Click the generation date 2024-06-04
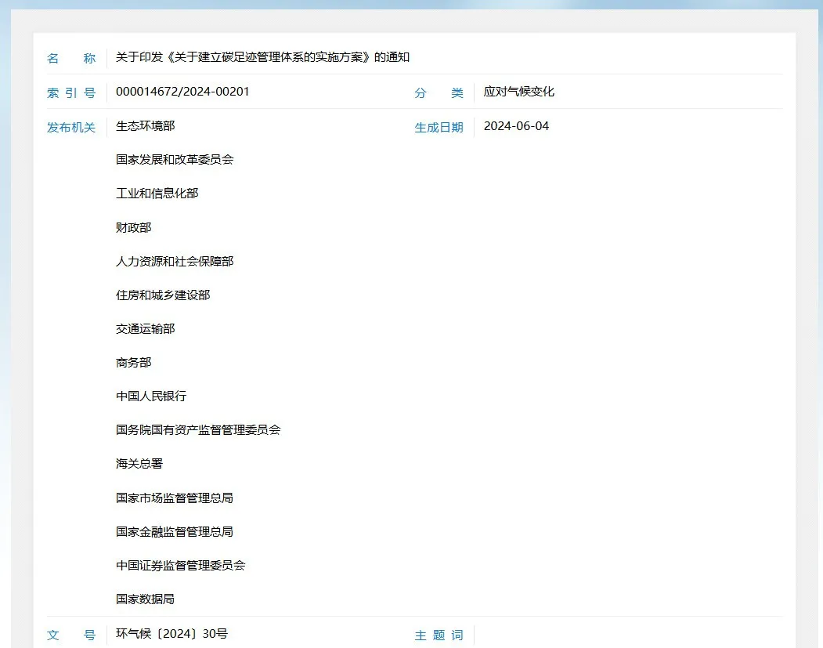The image size is (823, 648). 517,125
